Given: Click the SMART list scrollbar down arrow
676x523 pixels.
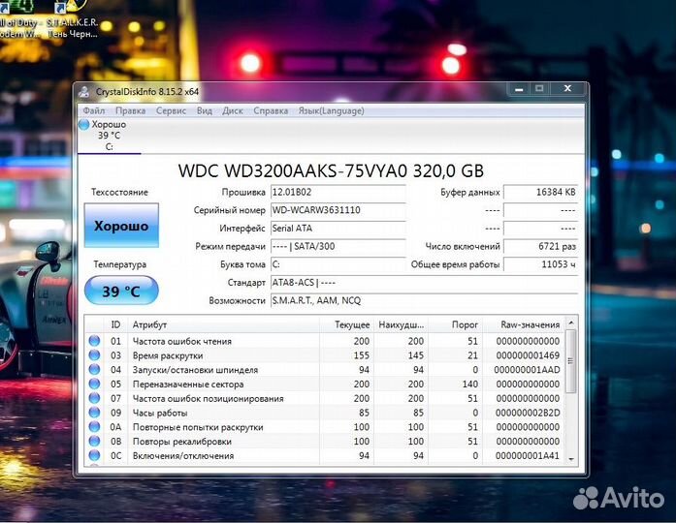Looking at the screenshot, I should (571, 459).
